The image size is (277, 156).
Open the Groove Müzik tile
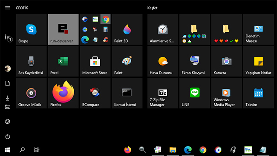[x=31, y=93]
